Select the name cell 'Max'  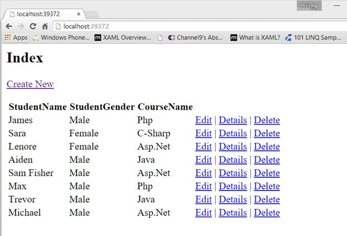[17, 186]
